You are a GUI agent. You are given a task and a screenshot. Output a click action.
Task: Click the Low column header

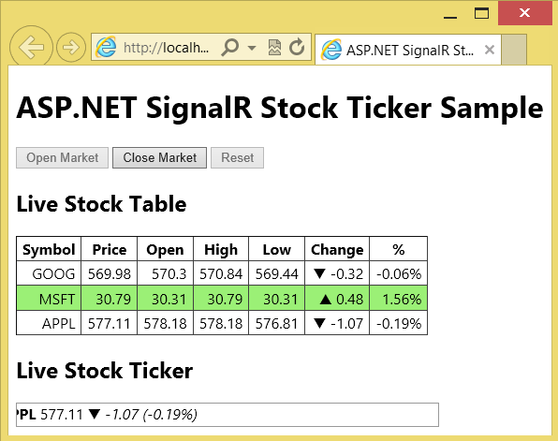coord(276,249)
